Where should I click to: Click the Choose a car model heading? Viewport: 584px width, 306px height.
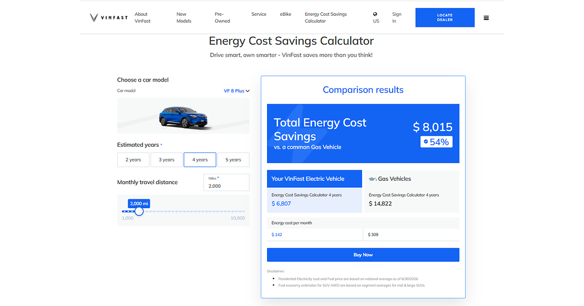142,80
